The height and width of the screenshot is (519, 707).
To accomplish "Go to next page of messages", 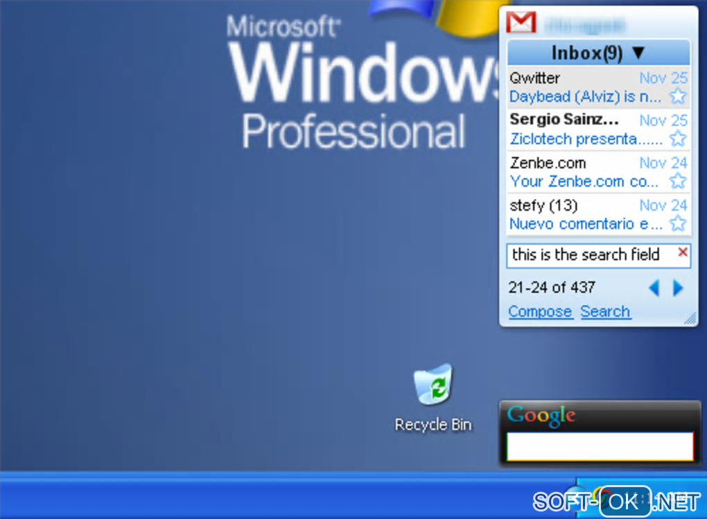I will pos(678,288).
